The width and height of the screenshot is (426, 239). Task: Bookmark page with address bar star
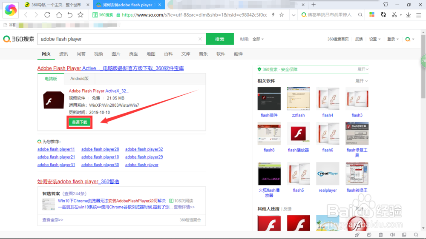pyautogui.click(x=282, y=15)
